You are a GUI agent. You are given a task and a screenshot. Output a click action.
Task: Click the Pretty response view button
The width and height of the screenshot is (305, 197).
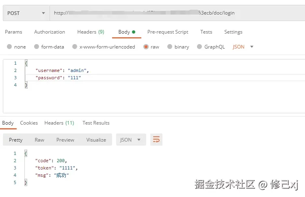(16, 140)
